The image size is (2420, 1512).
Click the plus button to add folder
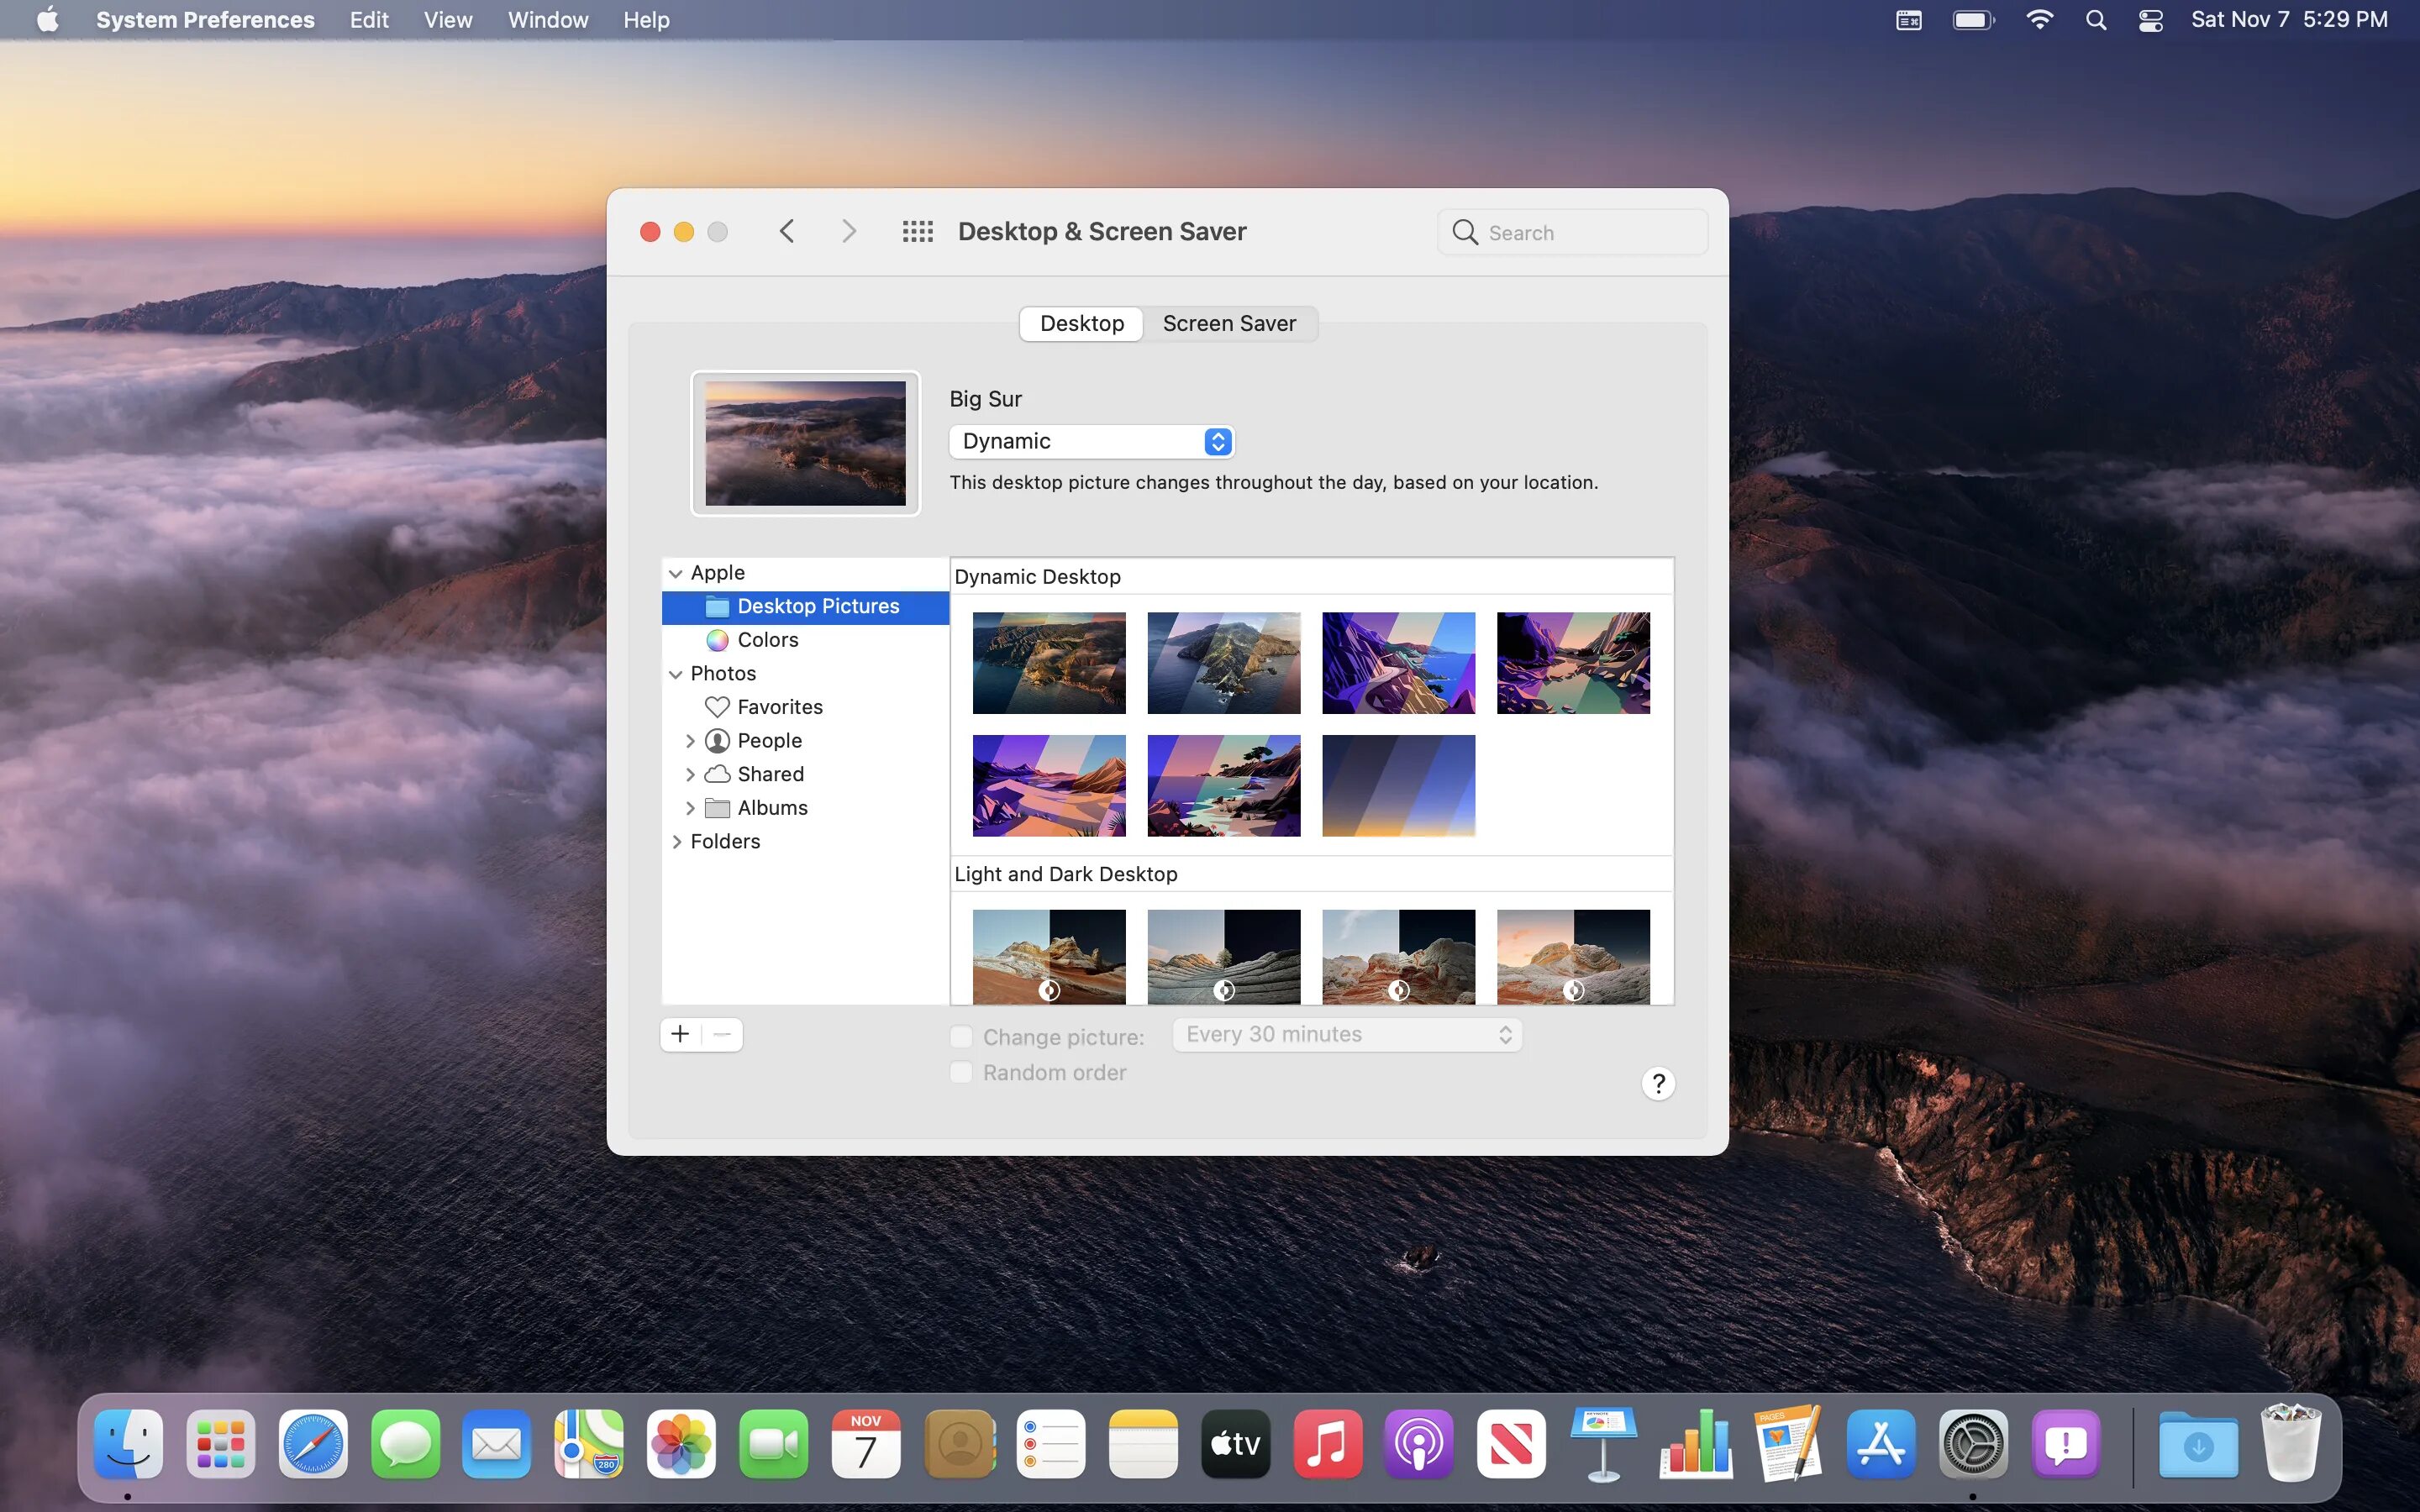point(680,1034)
